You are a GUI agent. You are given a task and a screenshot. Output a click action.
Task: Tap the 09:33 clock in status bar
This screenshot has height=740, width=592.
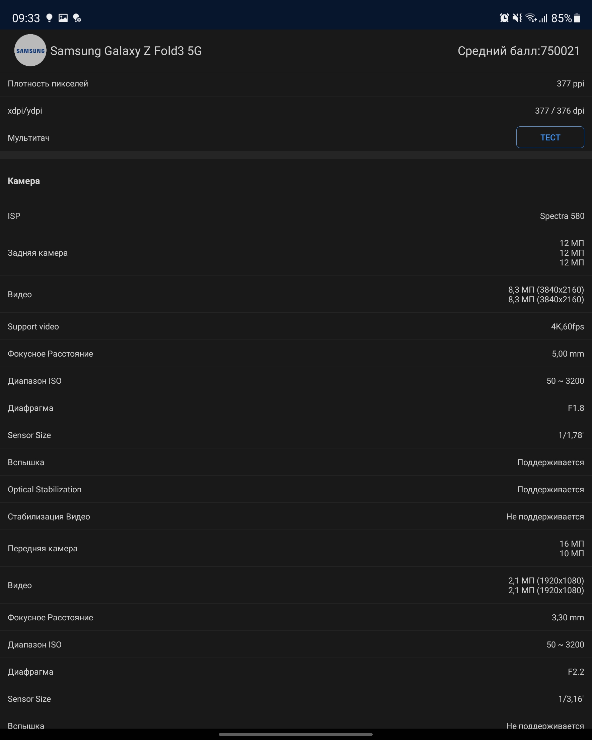click(26, 18)
